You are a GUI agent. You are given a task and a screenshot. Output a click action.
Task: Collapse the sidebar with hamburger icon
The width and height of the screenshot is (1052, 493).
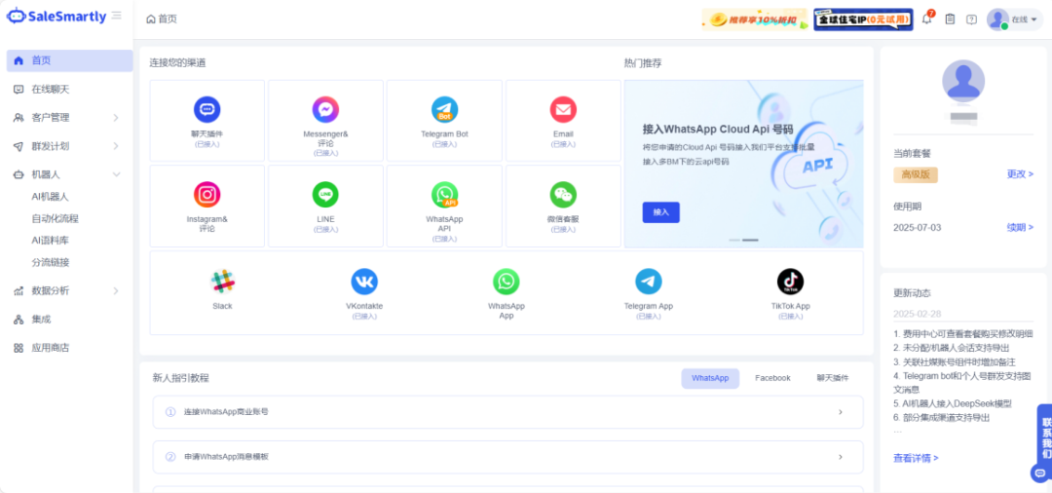click(117, 16)
